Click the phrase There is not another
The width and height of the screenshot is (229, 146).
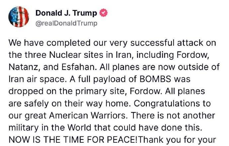(173, 116)
